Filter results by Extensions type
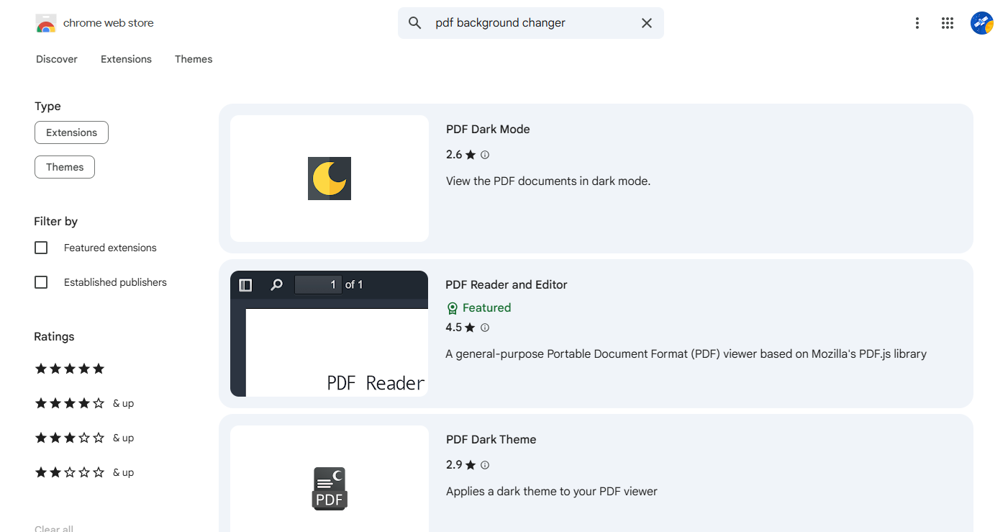This screenshot has height=532, width=1008. point(71,132)
